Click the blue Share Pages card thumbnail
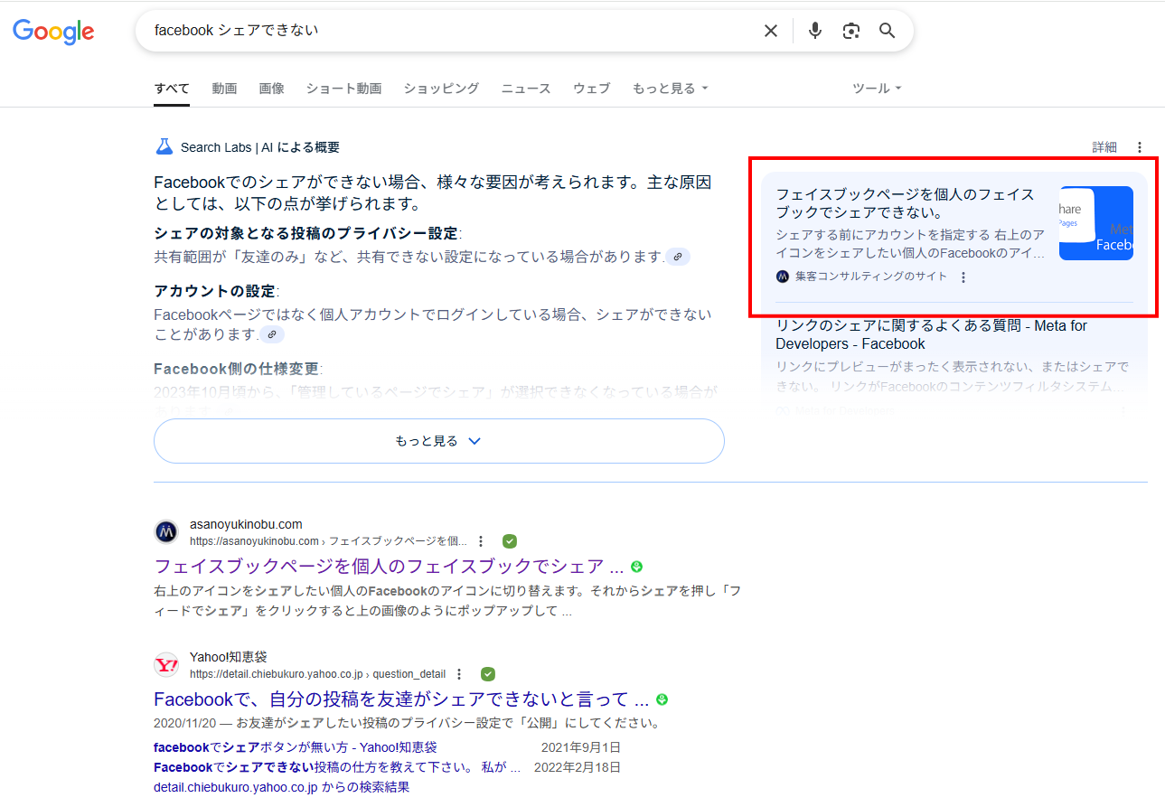The image size is (1165, 807). pyautogui.click(x=1096, y=223)
